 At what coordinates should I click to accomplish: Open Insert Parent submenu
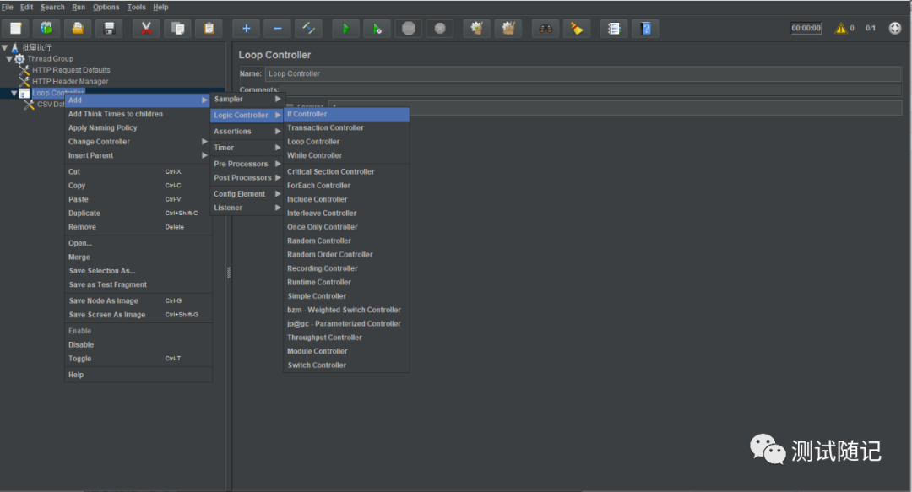[138, 156]
